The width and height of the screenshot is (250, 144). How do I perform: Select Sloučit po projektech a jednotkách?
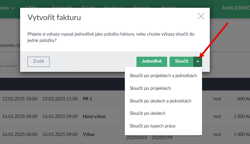coord(163,75)
